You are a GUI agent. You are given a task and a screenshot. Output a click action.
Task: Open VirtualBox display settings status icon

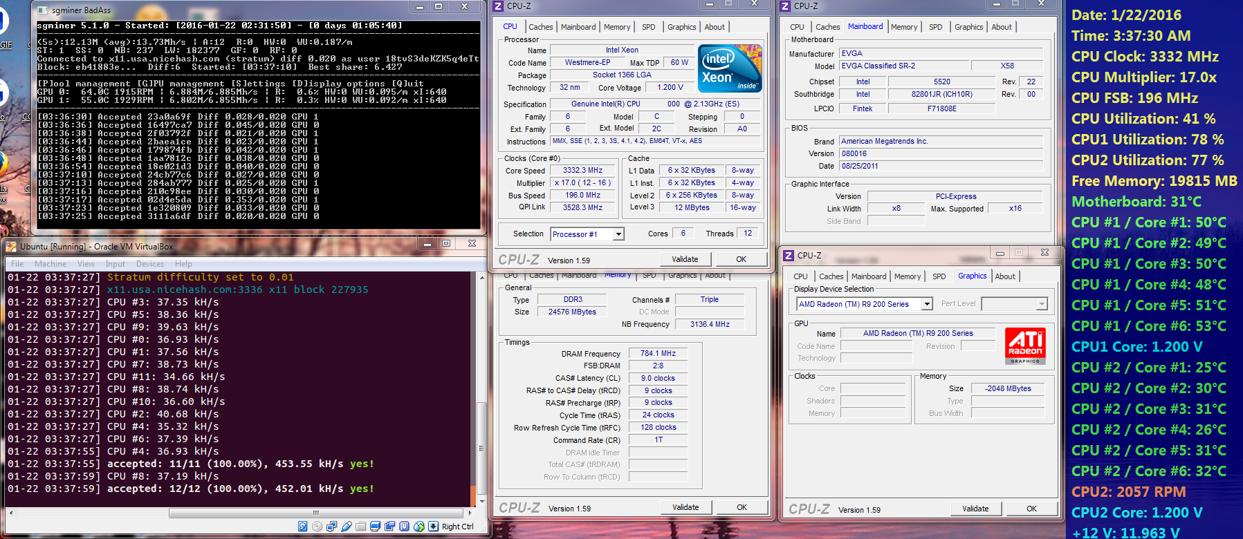pyautogui.click(x=376, y=527)
